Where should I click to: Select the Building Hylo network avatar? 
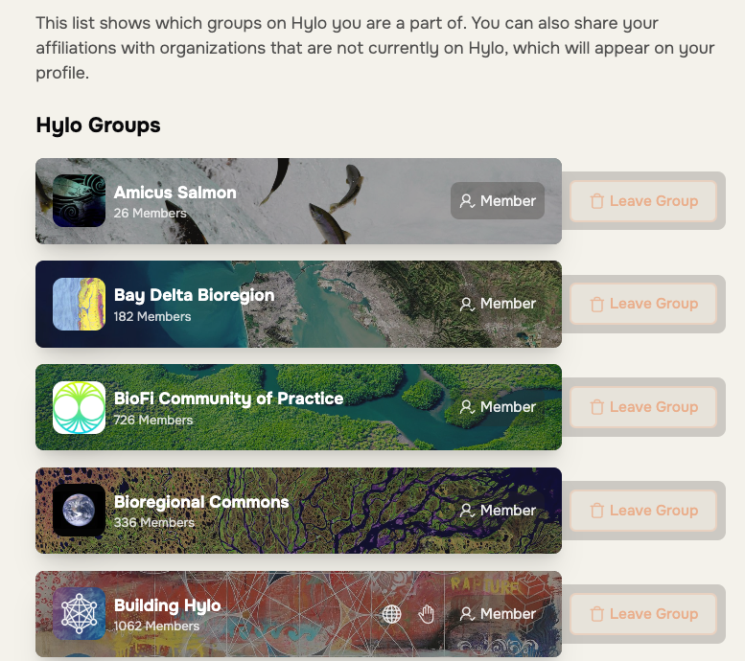point(79,613)
